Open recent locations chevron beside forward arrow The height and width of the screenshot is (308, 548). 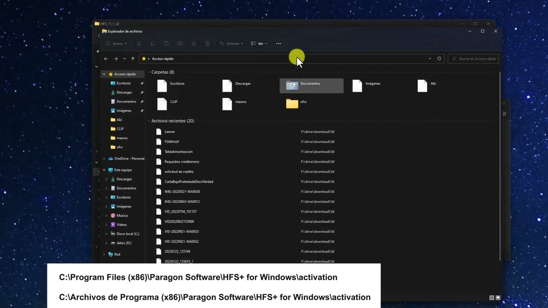125,59
